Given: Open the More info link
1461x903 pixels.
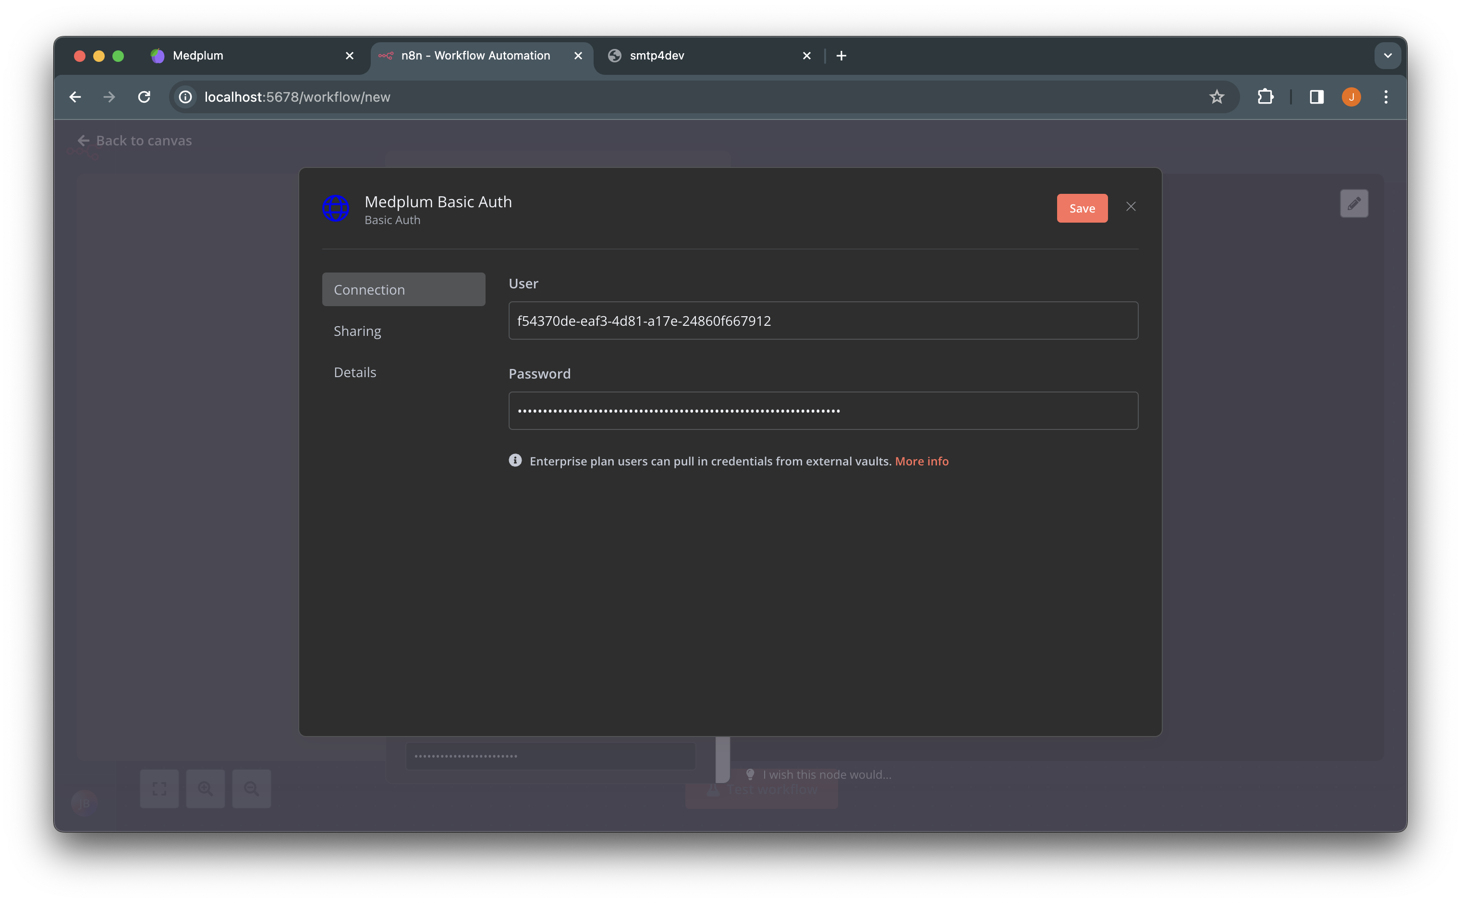Looking at the screenshot, I should point(921,461).
